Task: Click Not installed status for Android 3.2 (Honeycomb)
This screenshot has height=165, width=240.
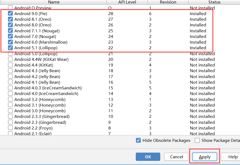Action: (202, 100)
